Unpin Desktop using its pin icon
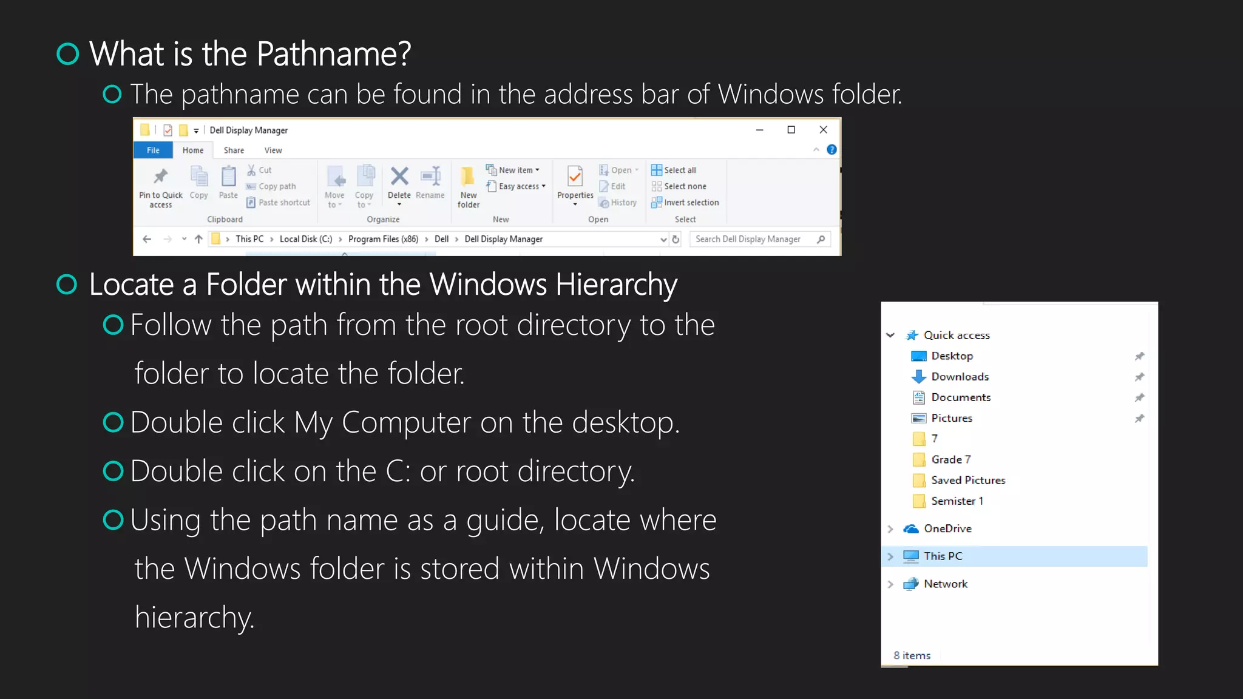This screenshot has width=1243, height=699. 1139,356
